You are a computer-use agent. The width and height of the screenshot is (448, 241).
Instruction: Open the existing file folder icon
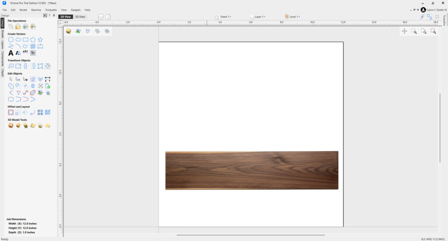point(18,27)
